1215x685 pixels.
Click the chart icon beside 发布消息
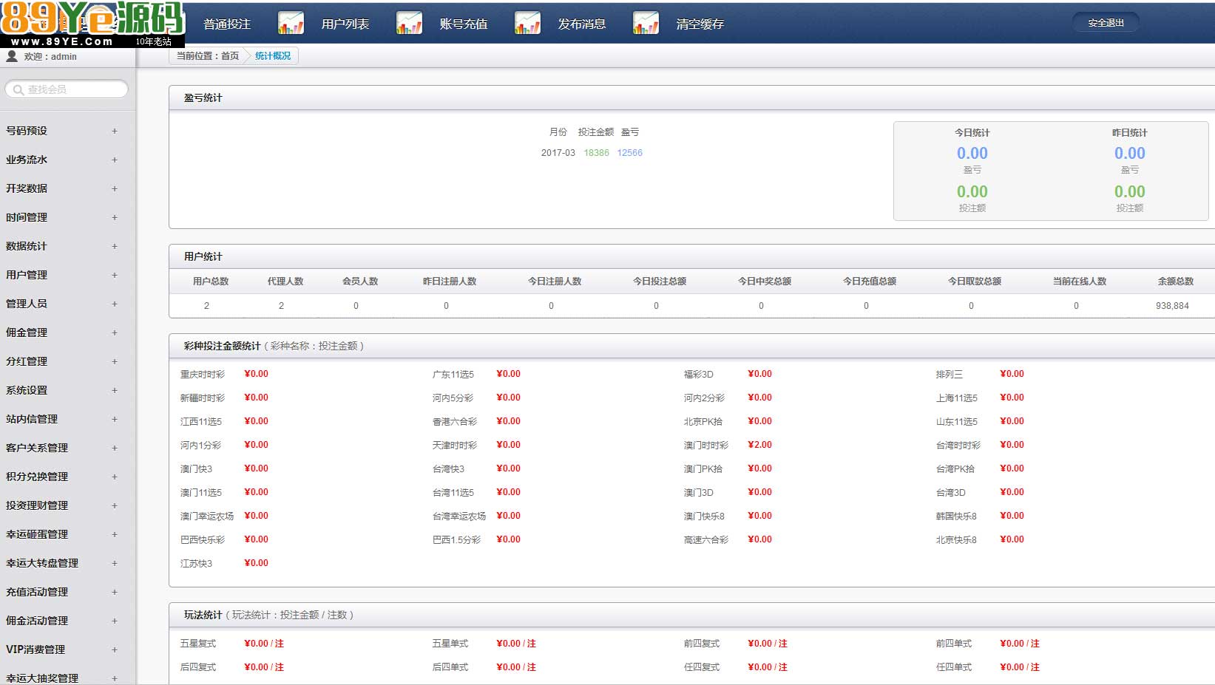tap(527, 23)
